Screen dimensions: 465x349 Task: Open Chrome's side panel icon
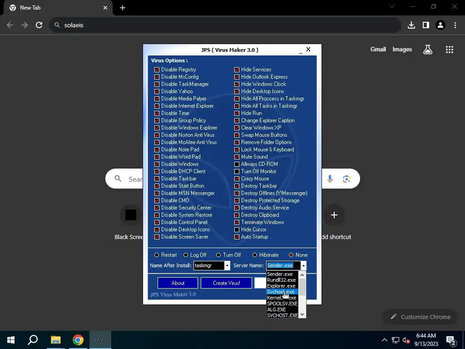click(426, 25)
